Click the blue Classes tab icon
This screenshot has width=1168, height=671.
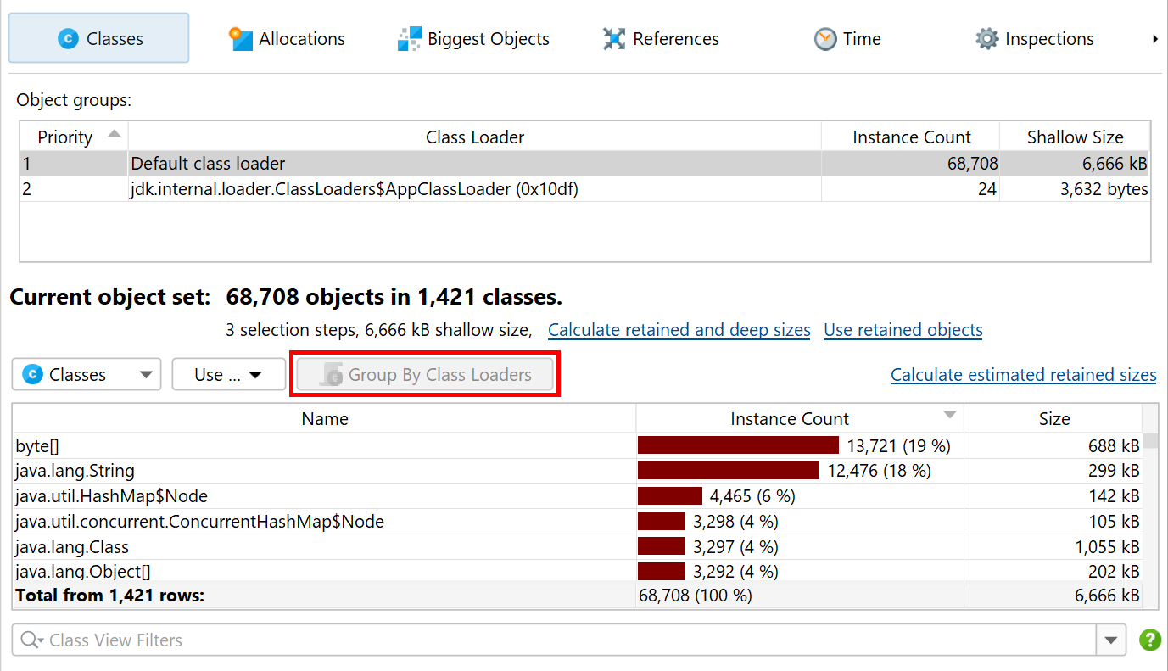[69, 39]
